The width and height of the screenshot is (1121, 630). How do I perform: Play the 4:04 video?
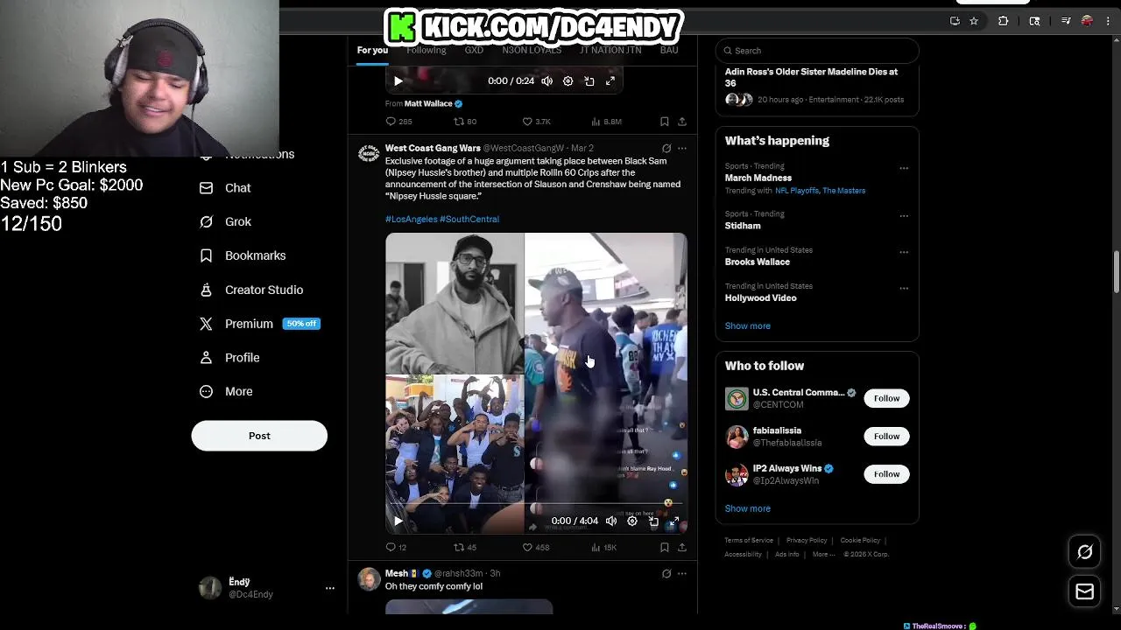tap(398, 521)
